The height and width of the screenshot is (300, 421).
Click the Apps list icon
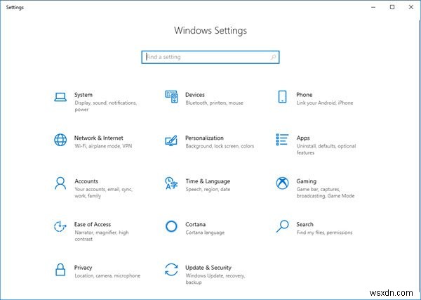[282, 140]
